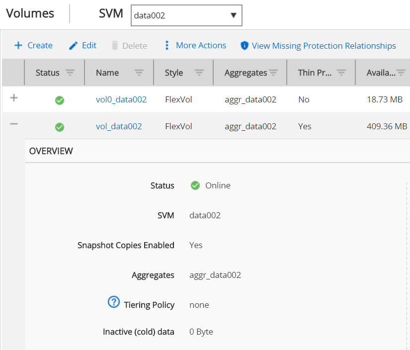Viewport: 410px width, 350px height.
Task: Click the Edit volume button
Action: tap(82, 46)
